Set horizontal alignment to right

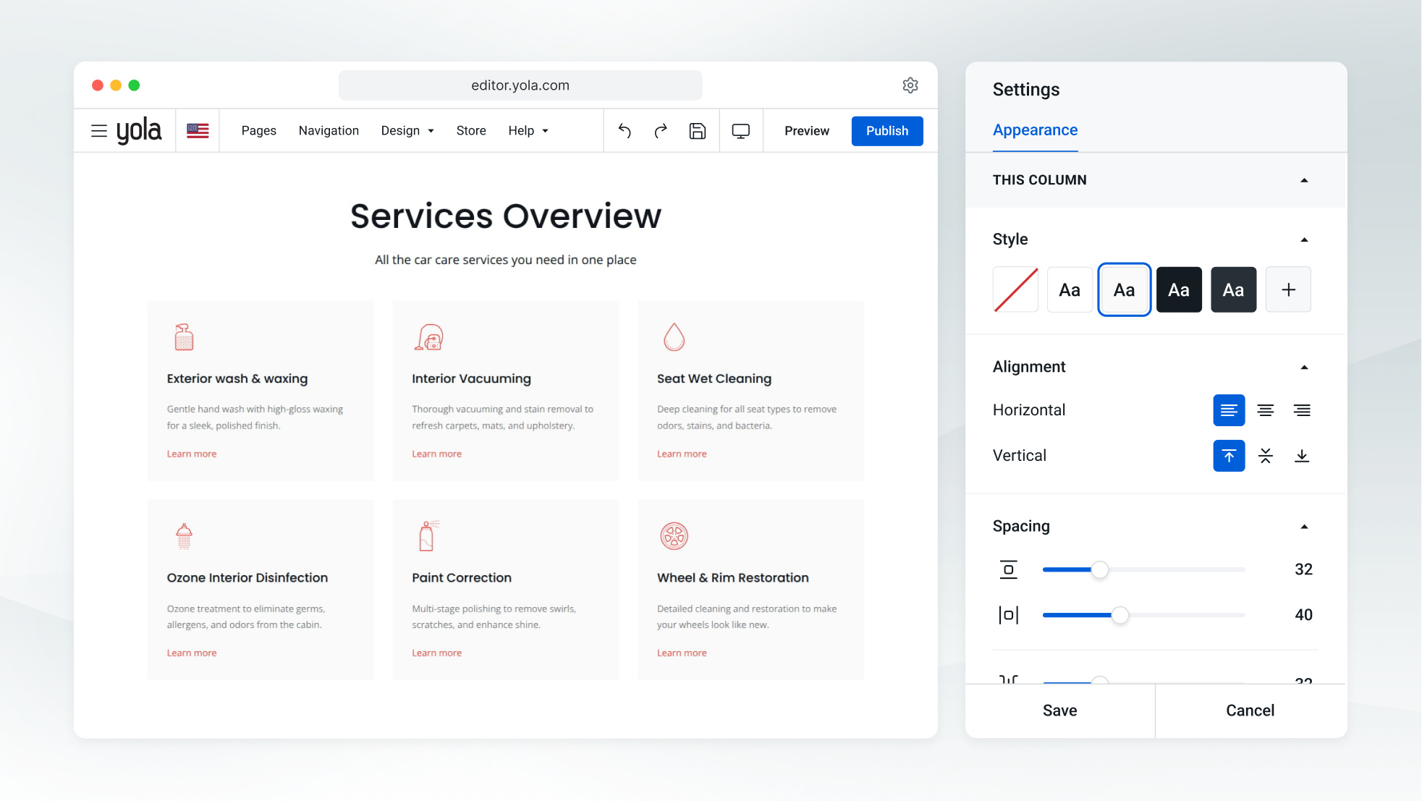(x=1302, y=410)
